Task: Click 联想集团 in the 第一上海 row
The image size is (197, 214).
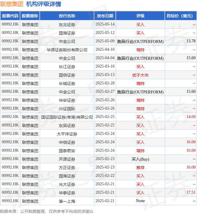Action: pos(30,201)
